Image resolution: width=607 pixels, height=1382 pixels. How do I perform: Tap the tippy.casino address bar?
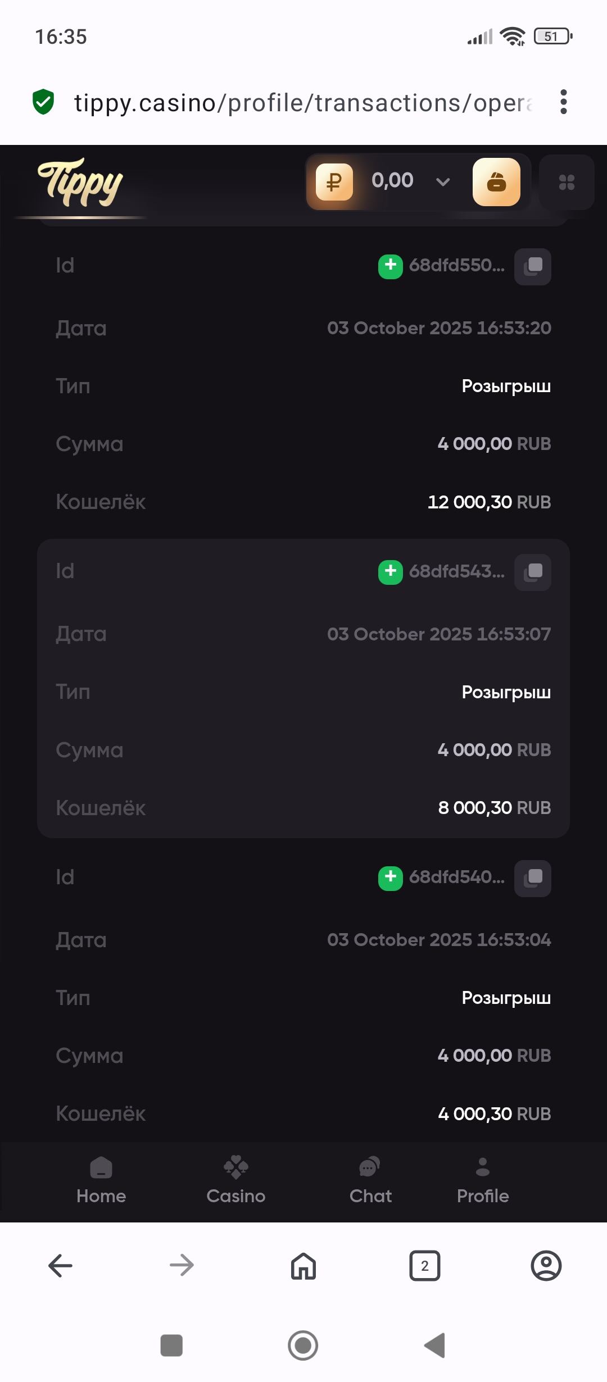click(x=303, y=103)
